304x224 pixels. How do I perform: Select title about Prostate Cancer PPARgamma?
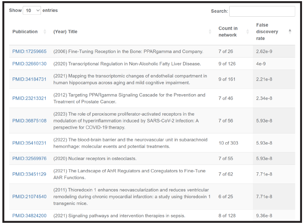click(x=129, y=98)
